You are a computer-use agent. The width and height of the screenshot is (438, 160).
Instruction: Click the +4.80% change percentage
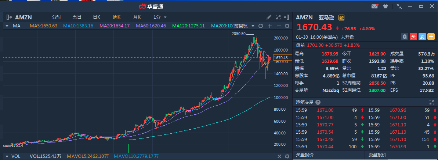coord(367,28)
